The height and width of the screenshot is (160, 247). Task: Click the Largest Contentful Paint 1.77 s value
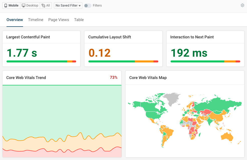click(x=22, y=53)
